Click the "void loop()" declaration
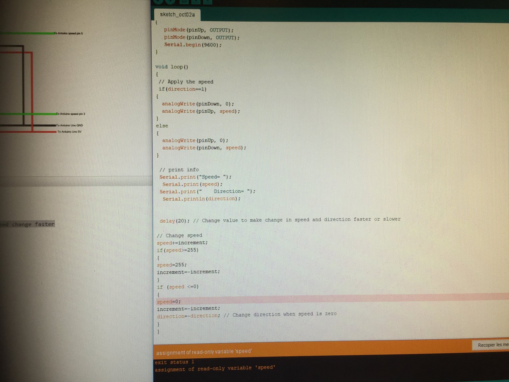Image resolution: width=509 pixels, height=382 pixels. click(172, 67)
